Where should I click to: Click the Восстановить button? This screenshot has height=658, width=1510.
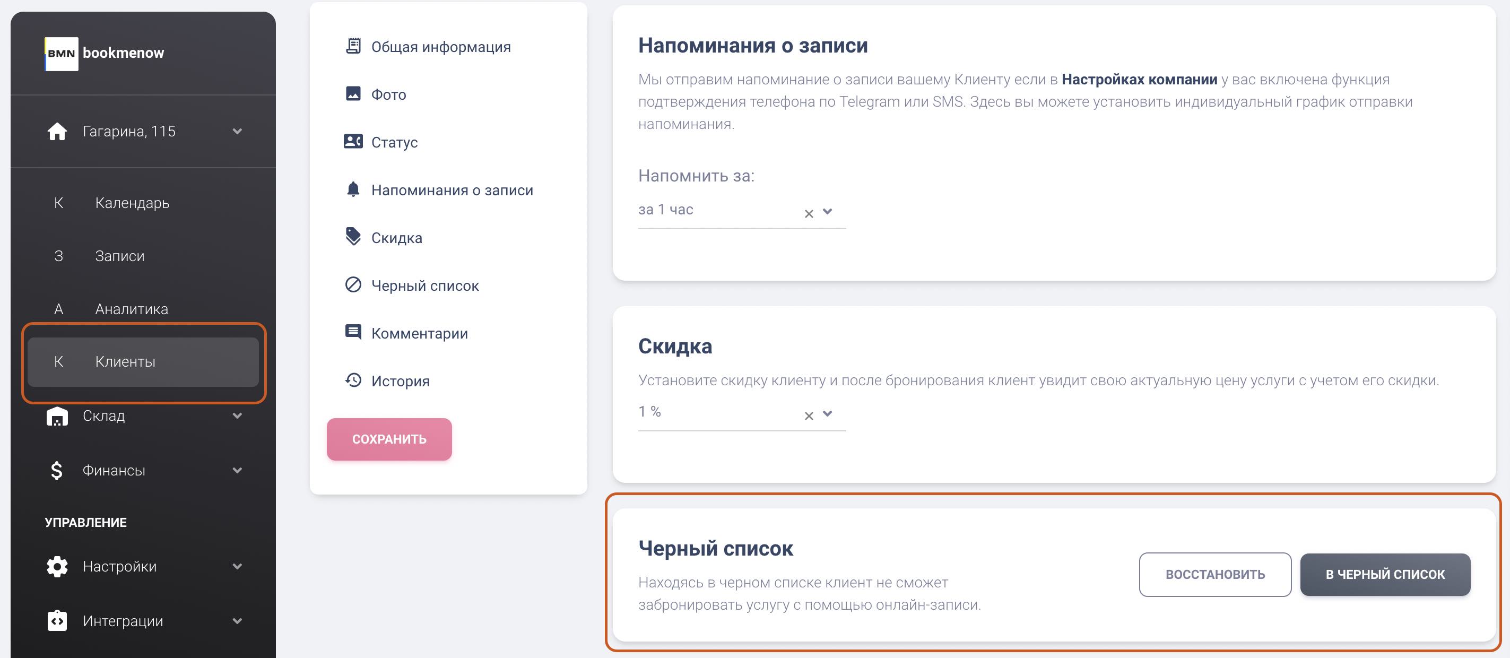[1214, 575]
